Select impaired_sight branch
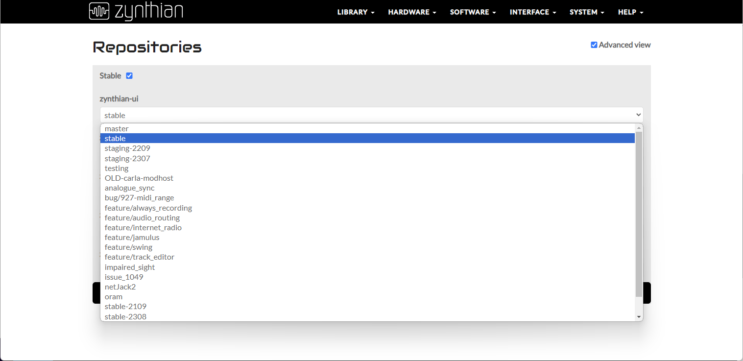743x361 pixels. point(367,267)
